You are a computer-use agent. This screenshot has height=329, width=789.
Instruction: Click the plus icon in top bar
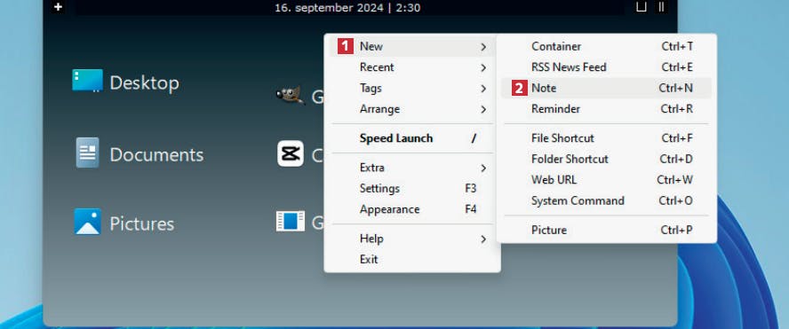click(x=59, y=7)
